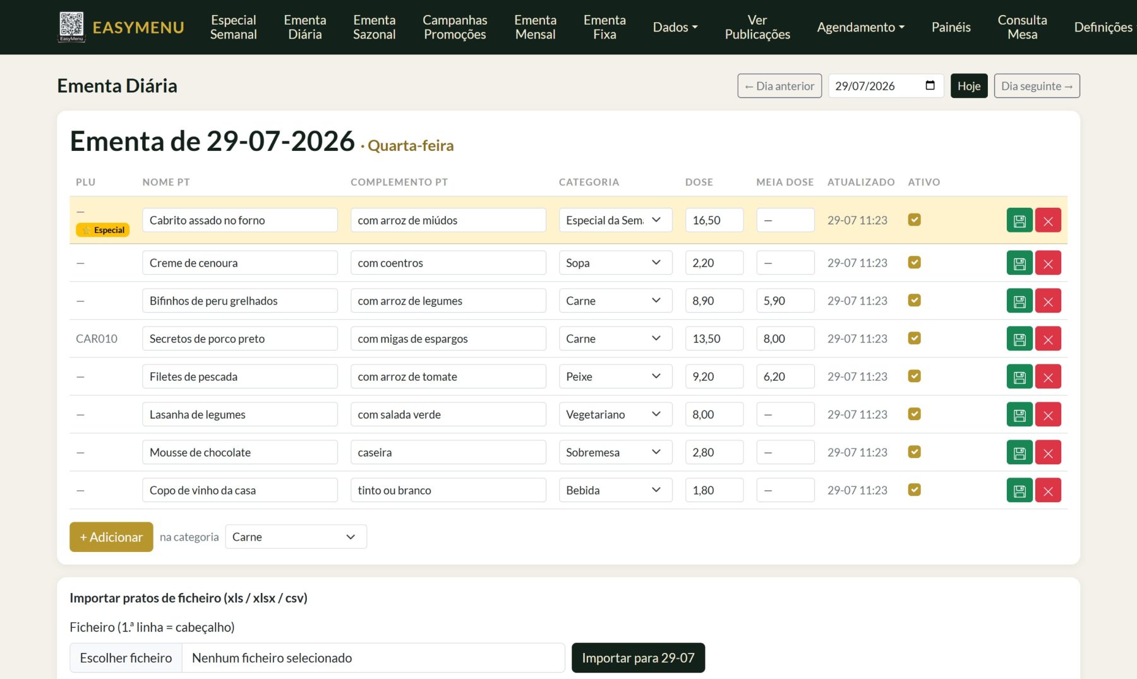Delete the Cabrito assado no forno row

point(1048,220)
